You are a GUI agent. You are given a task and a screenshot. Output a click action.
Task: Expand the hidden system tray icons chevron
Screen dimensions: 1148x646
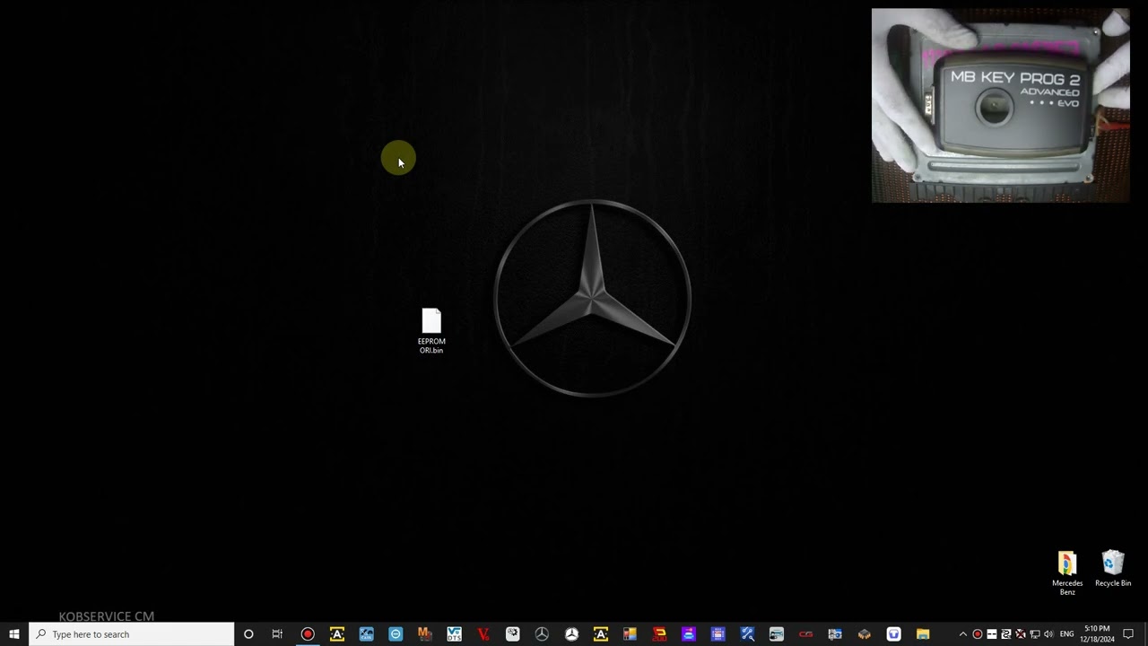click(x=963, y=634)
